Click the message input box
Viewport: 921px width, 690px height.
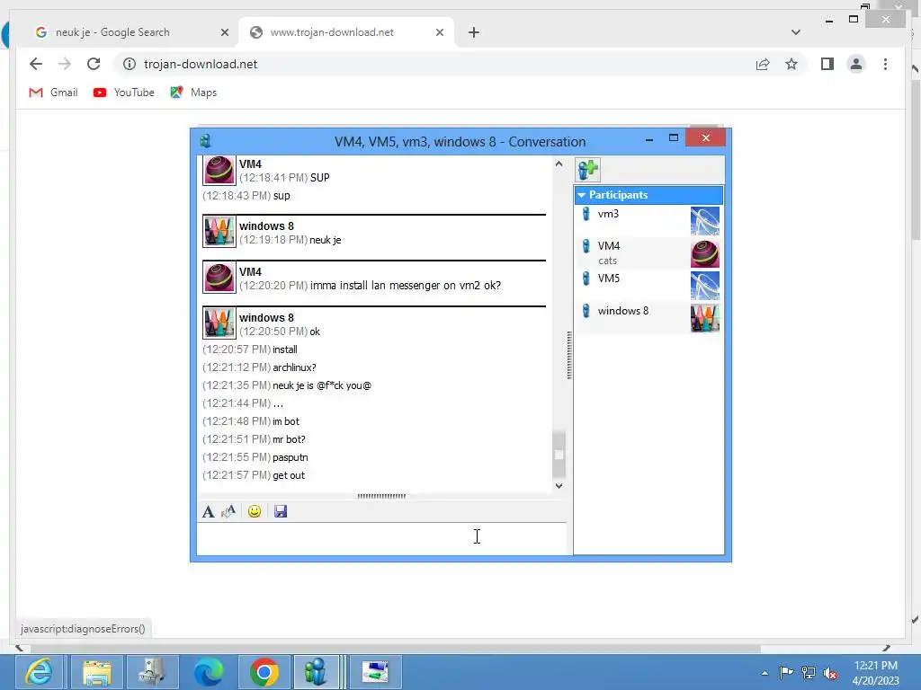[381, 538]
